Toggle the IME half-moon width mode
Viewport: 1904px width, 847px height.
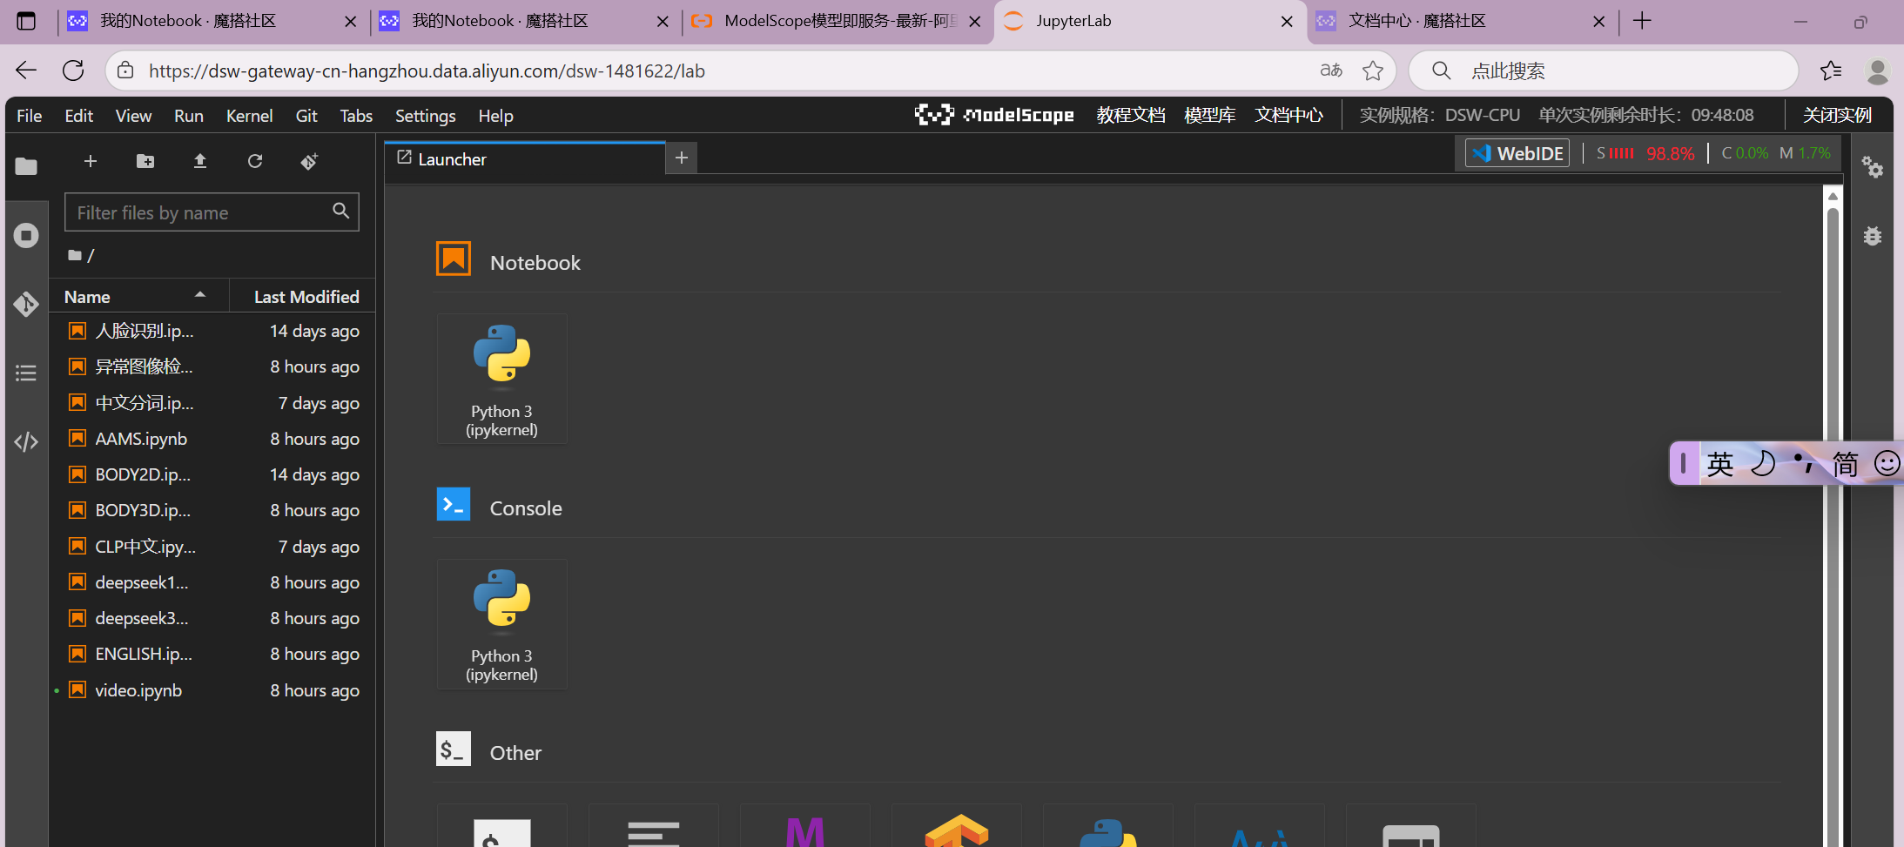(x=1763, y=463)
